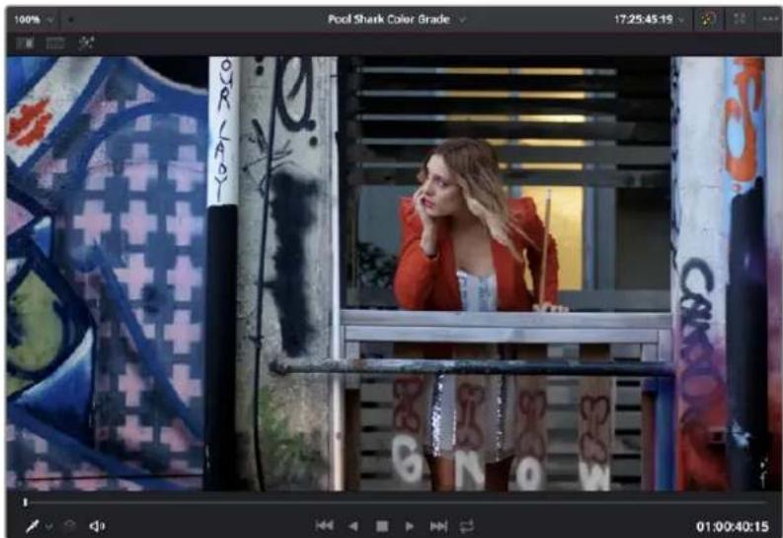Toggle loop playback
The height and width of the screenshot is (538, 783).
point(466,526)
